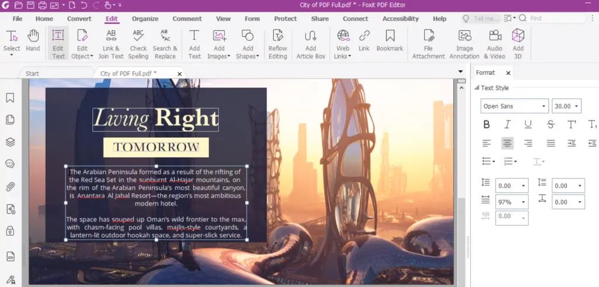Screen dimensions: 599x287
Task: Open File Attachment tool
Action: (428, 44)
